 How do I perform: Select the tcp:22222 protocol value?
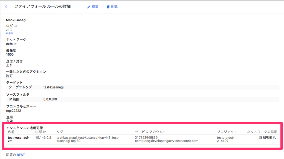[14, 111]
